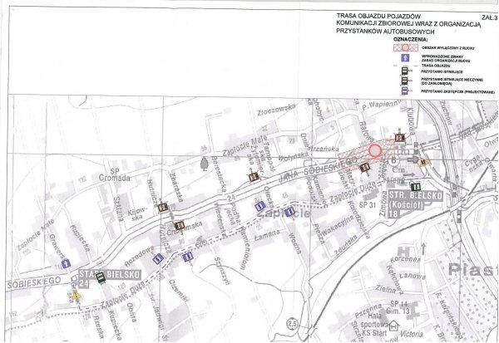The height and width of the screenshot is (343, 499).
Task: Click the STARE BIELSKO 24 label
Action: (109, 279)
